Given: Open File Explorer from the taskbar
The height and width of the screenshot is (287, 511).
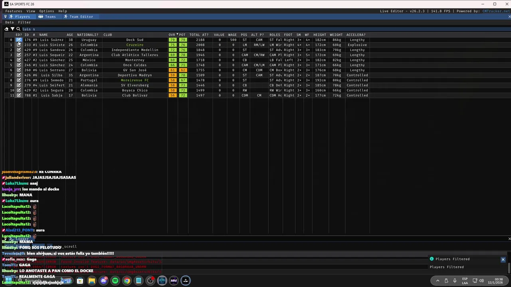Looking at the screenshot, I should pyautogui.click(x=92, y=281).
